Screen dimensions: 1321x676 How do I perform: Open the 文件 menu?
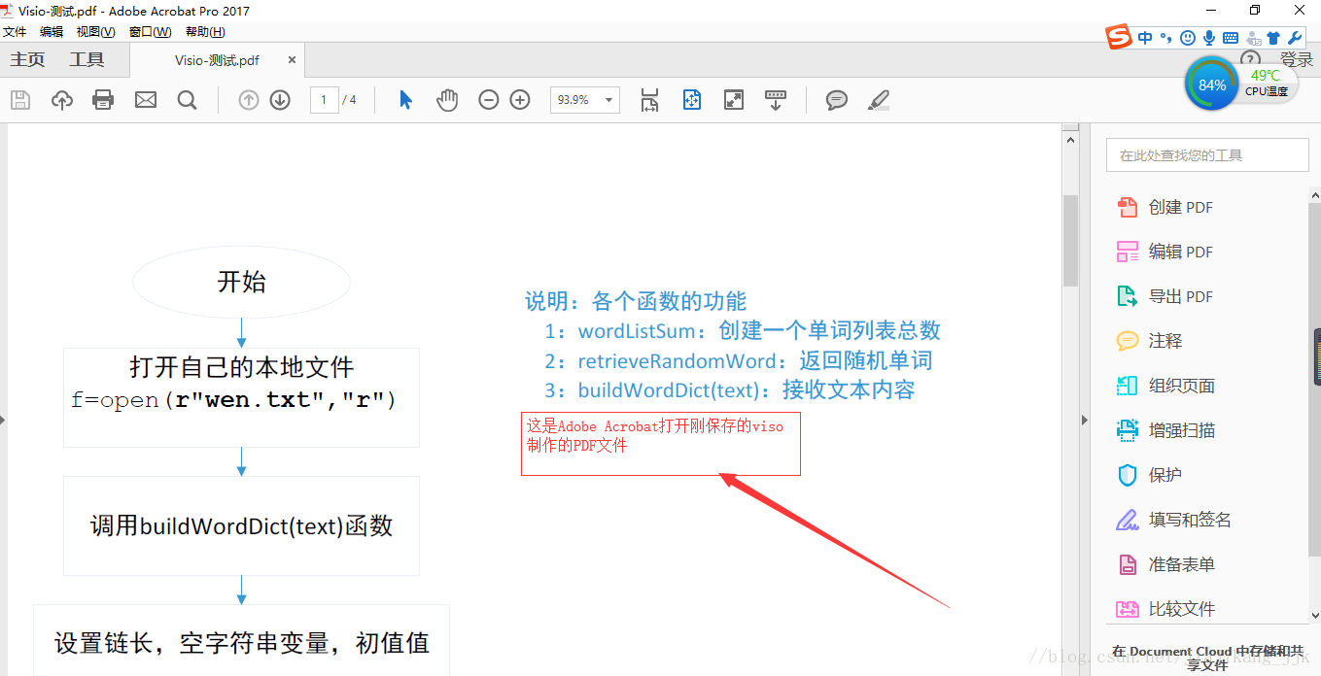15,32
